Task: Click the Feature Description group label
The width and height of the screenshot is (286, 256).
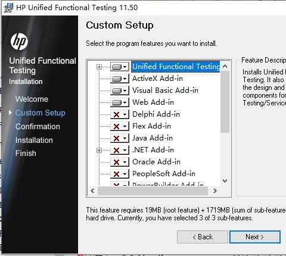Action: pyautogui.click(x=263, y=60)
